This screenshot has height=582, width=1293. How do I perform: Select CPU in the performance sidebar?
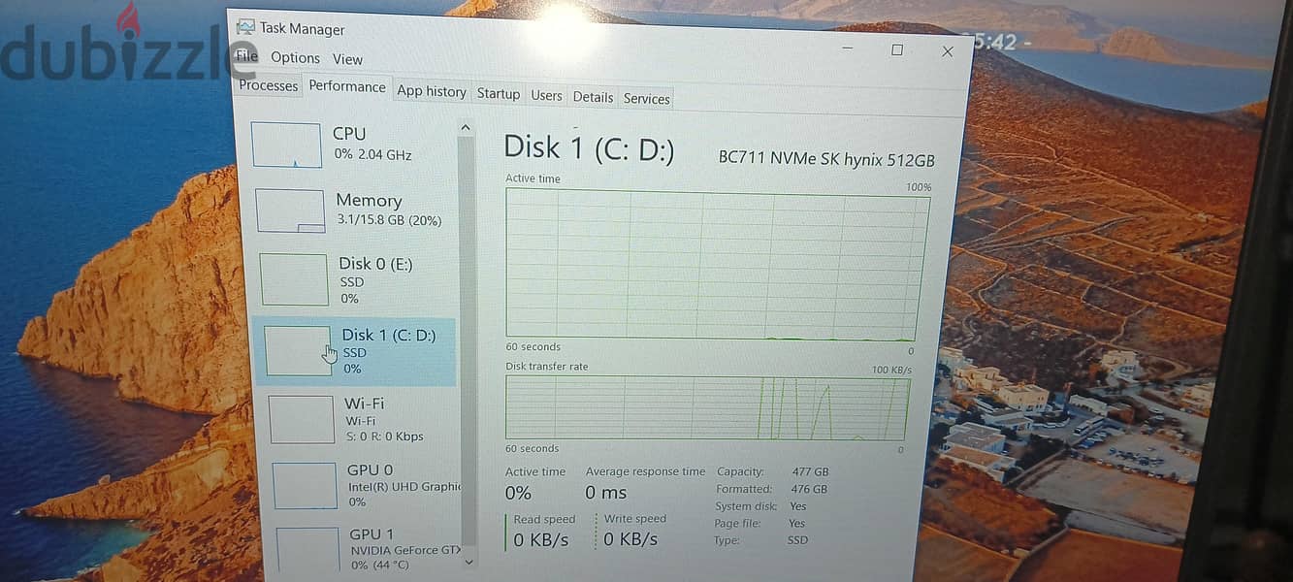tap(353, 144)
